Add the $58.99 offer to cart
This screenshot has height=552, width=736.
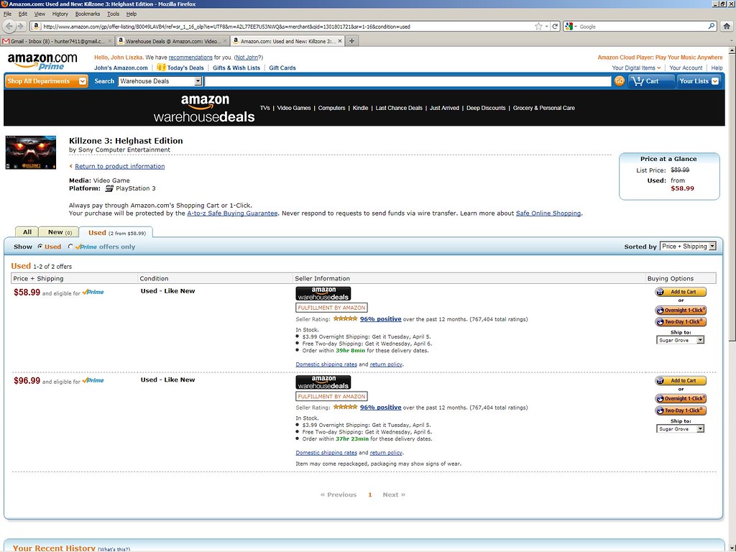tap(681, 292)
